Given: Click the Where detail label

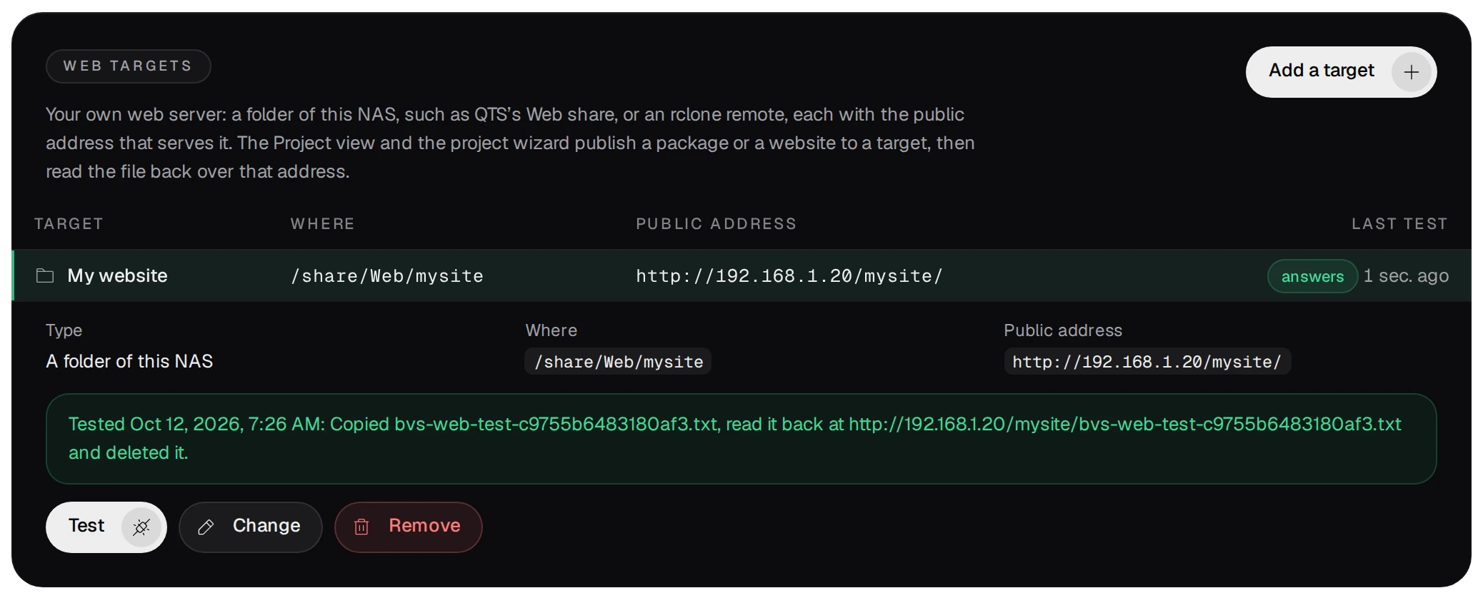Looking at the screenshot, I should [x=551, y=330].
